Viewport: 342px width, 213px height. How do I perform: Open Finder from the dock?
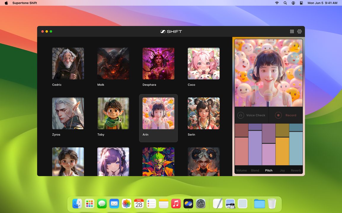(x=77, y=204)
